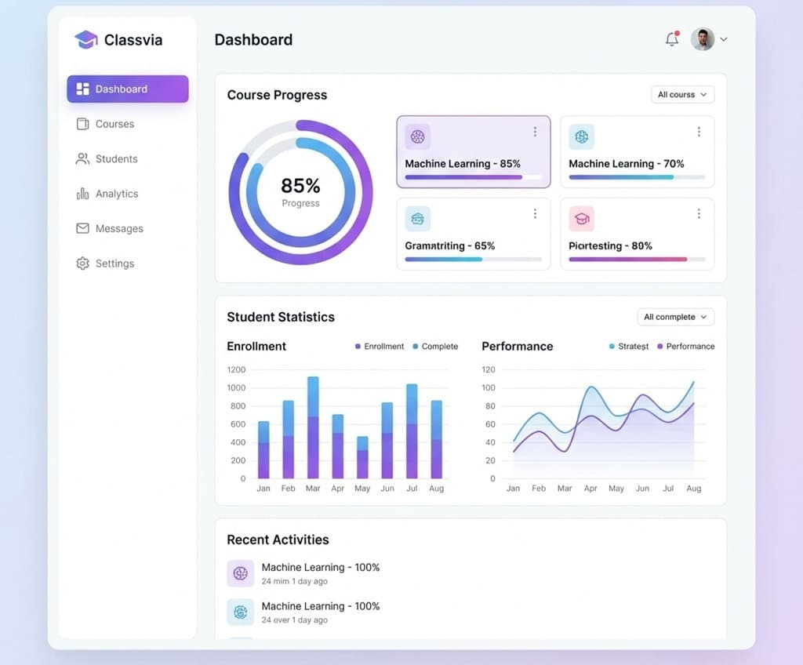Open Analytics in the sidebar
The image size is (803, 665).
(128, 194)
